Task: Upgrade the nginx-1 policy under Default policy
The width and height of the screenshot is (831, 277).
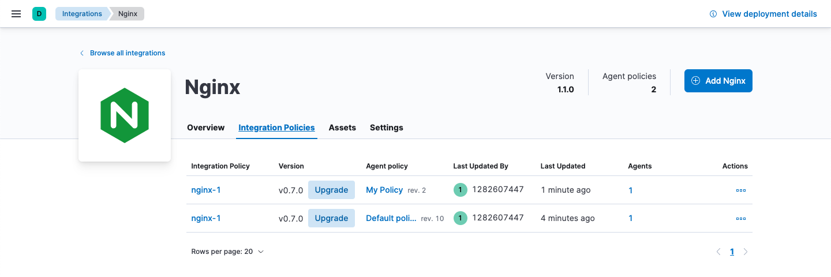Action: click(331, 218)
